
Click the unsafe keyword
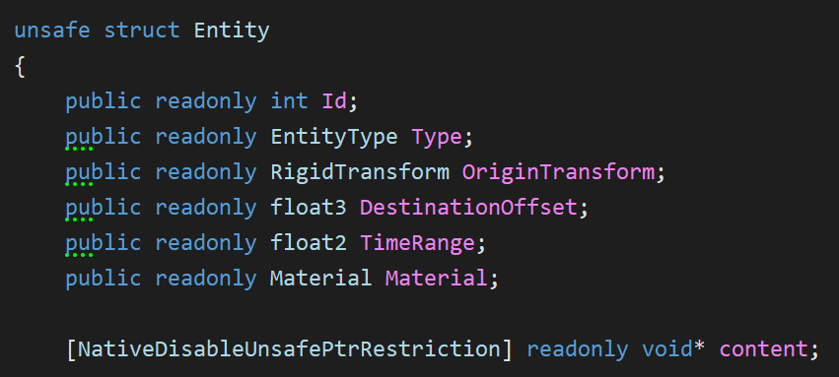[x=52, y=31]
